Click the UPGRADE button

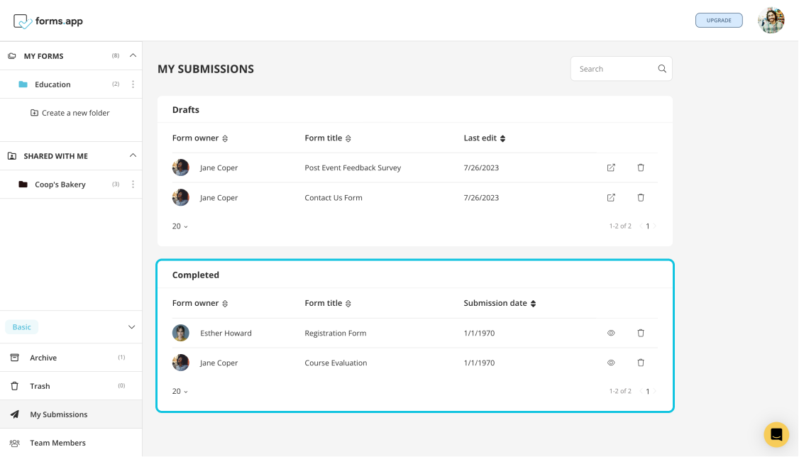tap(719, 20)
